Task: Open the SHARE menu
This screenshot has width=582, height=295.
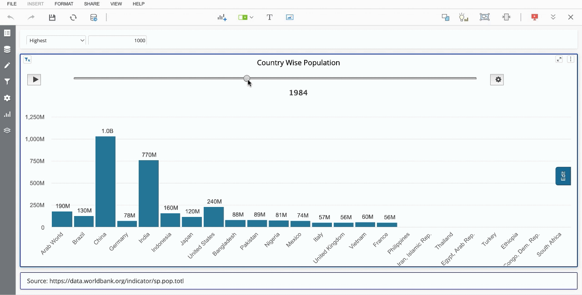Action: click(x=91, y=4)
